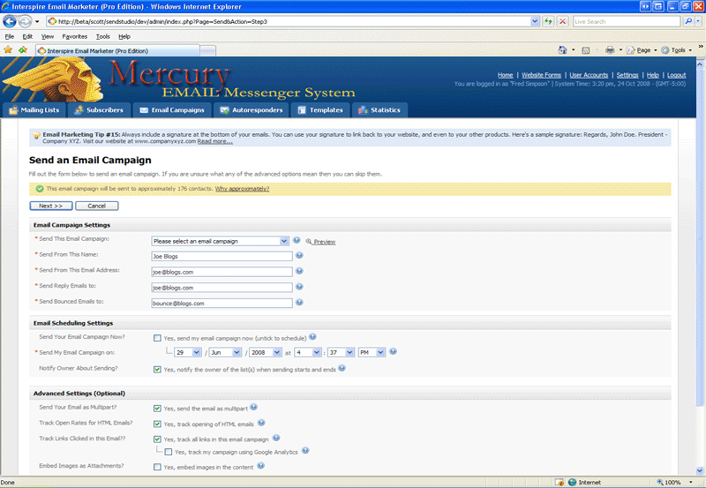Open Favorites Center star icon
Image resolution: width=706 pixels, height=488 pixels.
[x=8, y=50]
